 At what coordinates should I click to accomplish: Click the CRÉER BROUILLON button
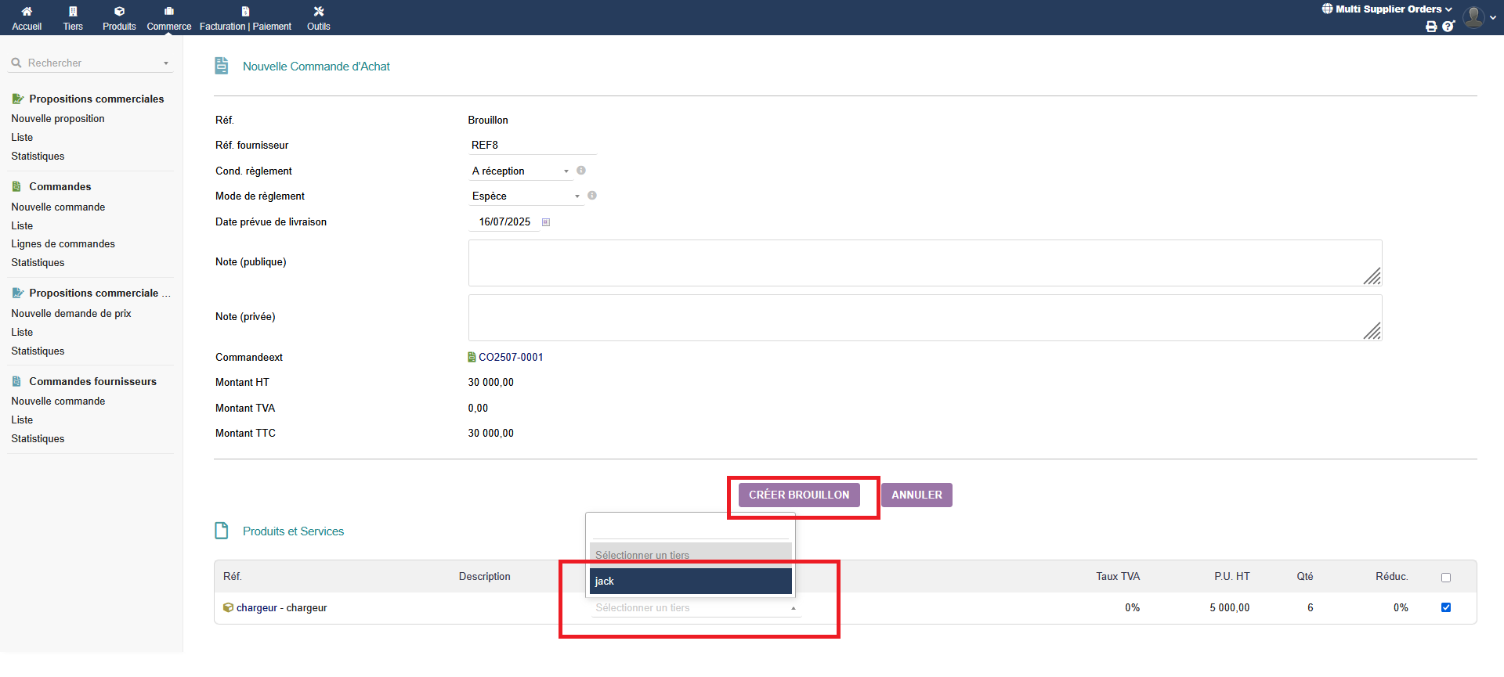coord(798,495)
